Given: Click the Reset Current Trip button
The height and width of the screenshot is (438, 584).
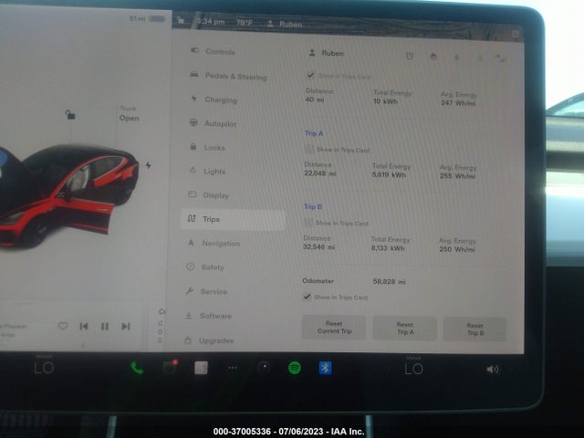Looking at the screenshot, I should pyautogui.click(x=334, y=328).
